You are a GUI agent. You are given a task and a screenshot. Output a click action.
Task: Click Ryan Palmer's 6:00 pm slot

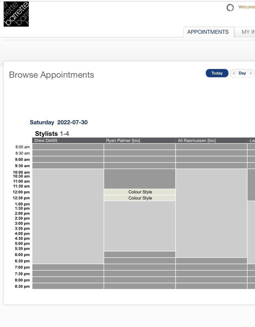click(x=140, y=254)
